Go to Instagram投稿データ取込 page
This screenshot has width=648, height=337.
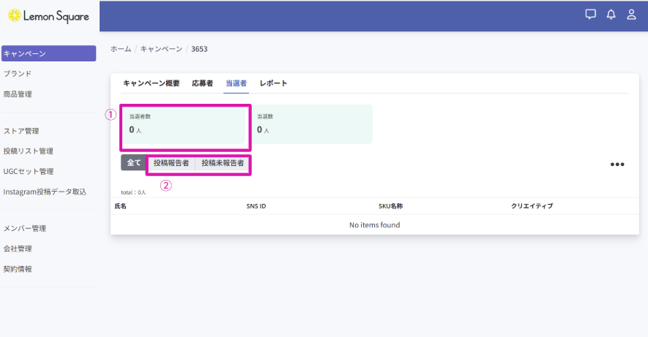45,192
